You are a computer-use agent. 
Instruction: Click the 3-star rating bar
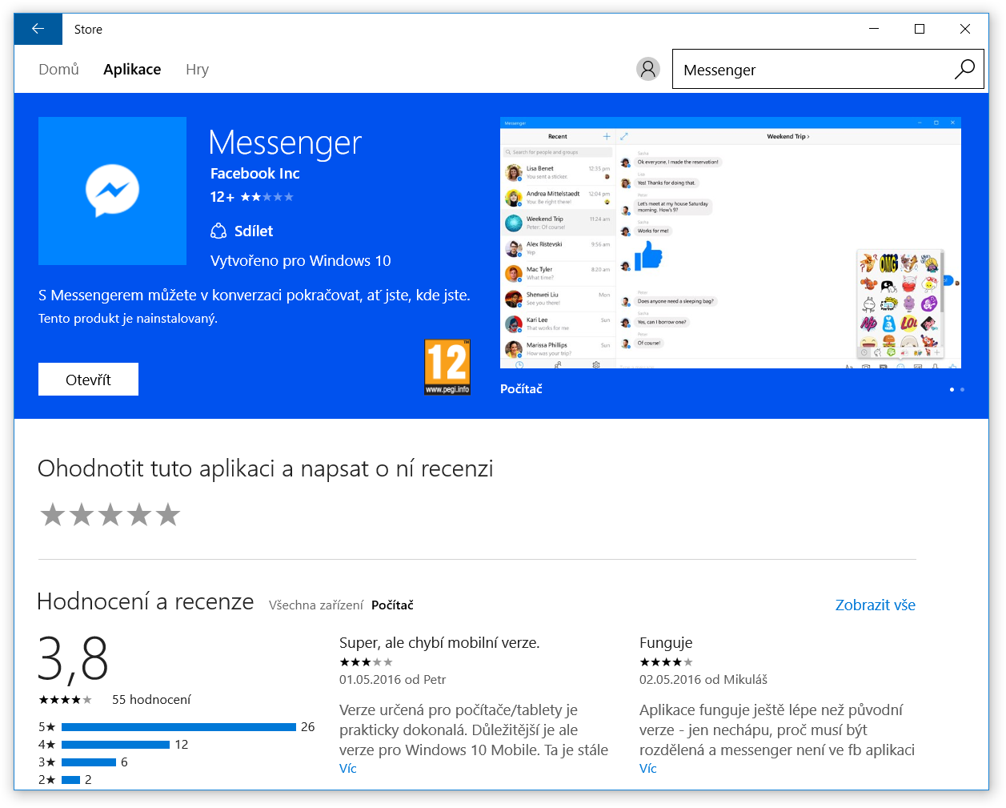pos(89,762)
